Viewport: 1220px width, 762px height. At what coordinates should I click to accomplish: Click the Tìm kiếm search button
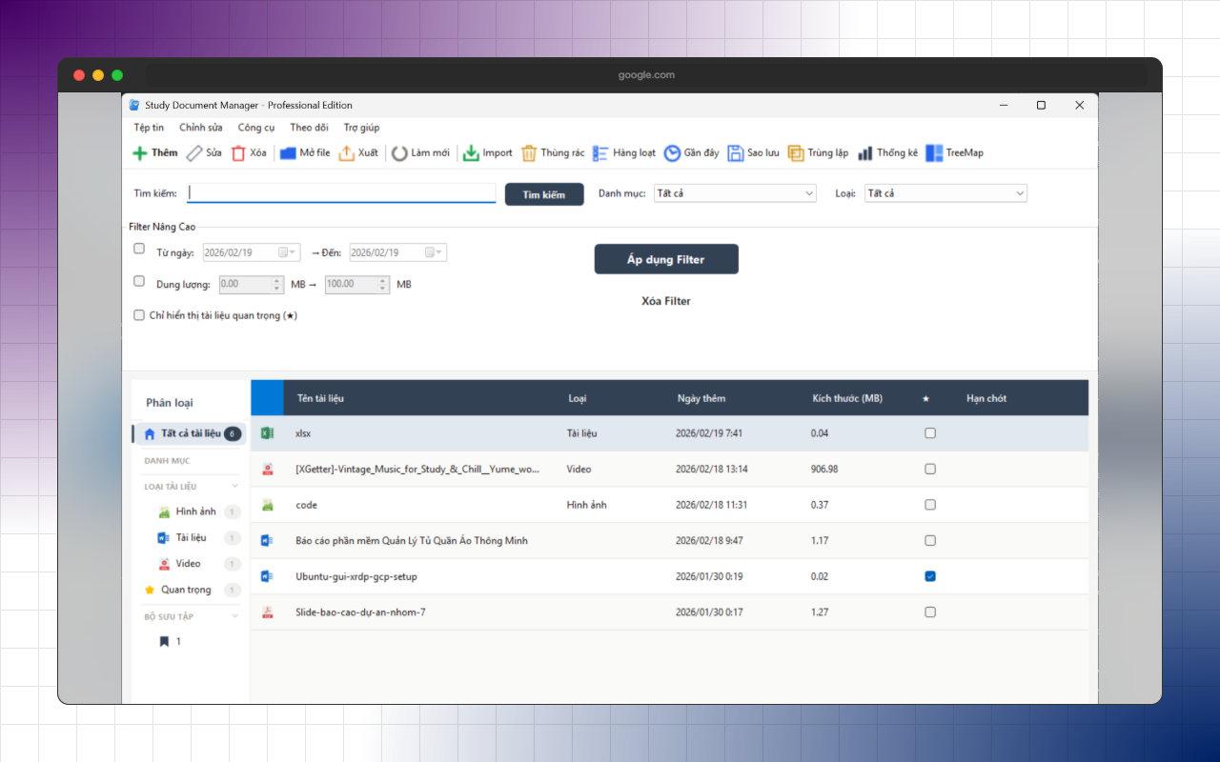click(544, 194)
